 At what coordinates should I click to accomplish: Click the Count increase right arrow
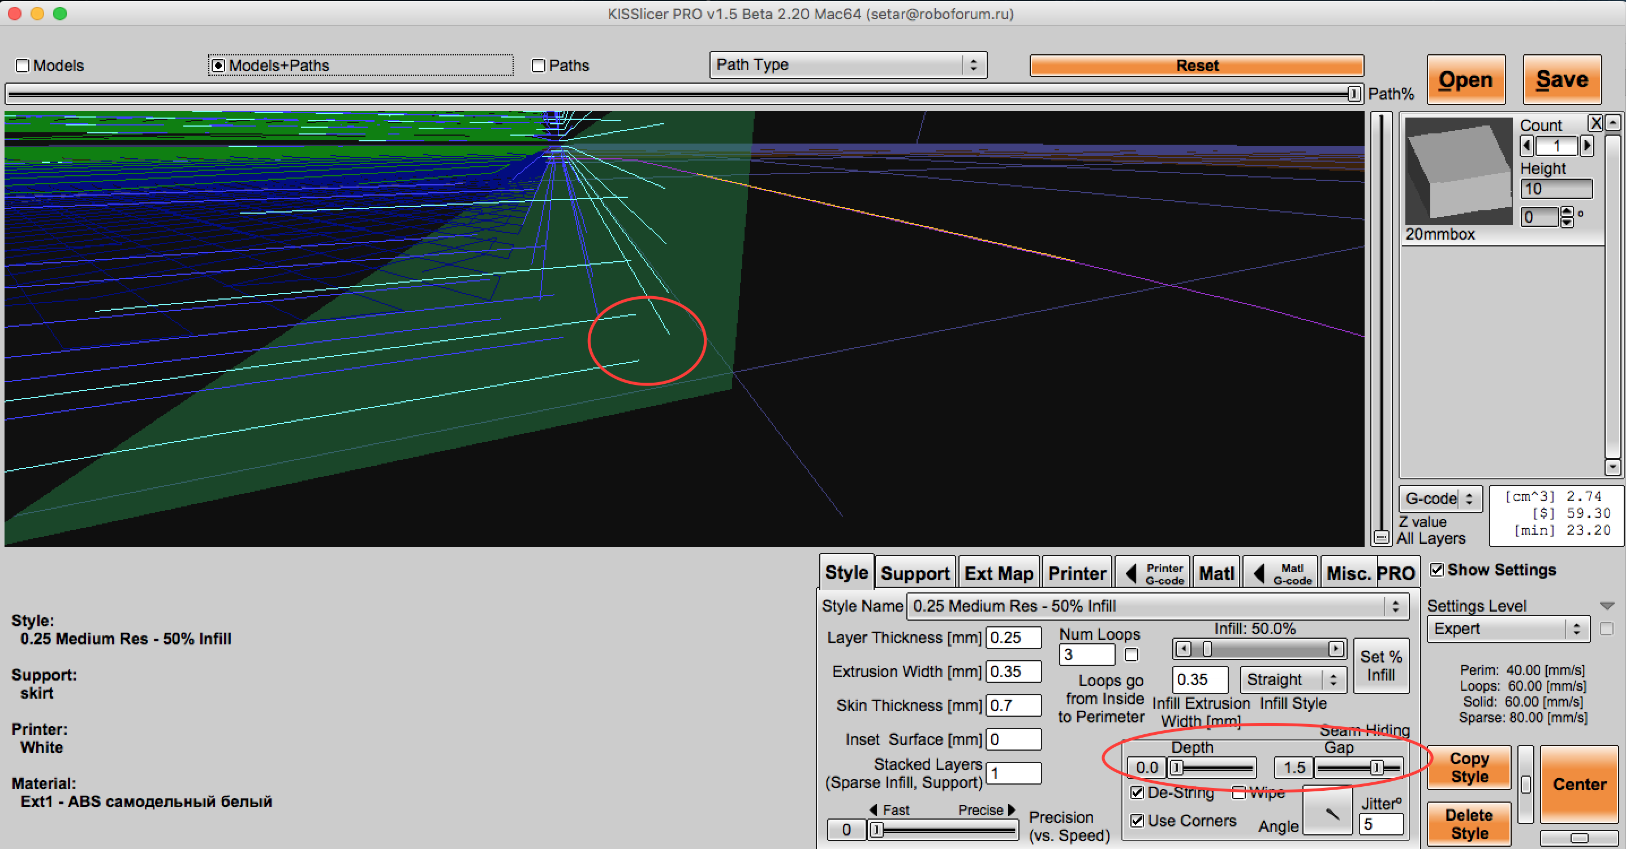tap(1586, 146)
